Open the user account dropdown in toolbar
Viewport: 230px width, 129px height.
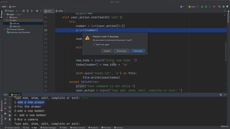[x=182, y=6]
